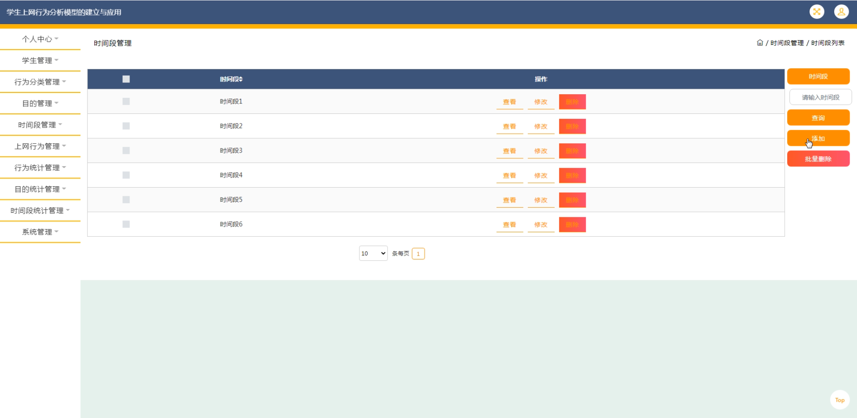
Task: Edit the 时间段6 row
Action: [541, 225]
